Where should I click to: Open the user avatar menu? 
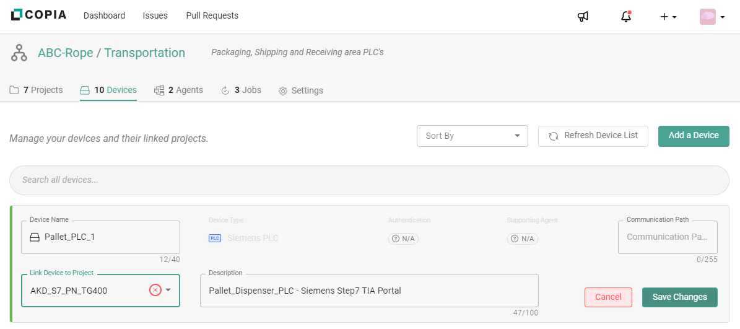click(712, 17)
